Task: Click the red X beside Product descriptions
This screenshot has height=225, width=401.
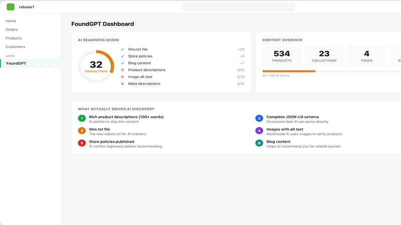Action: click(122, 70)
